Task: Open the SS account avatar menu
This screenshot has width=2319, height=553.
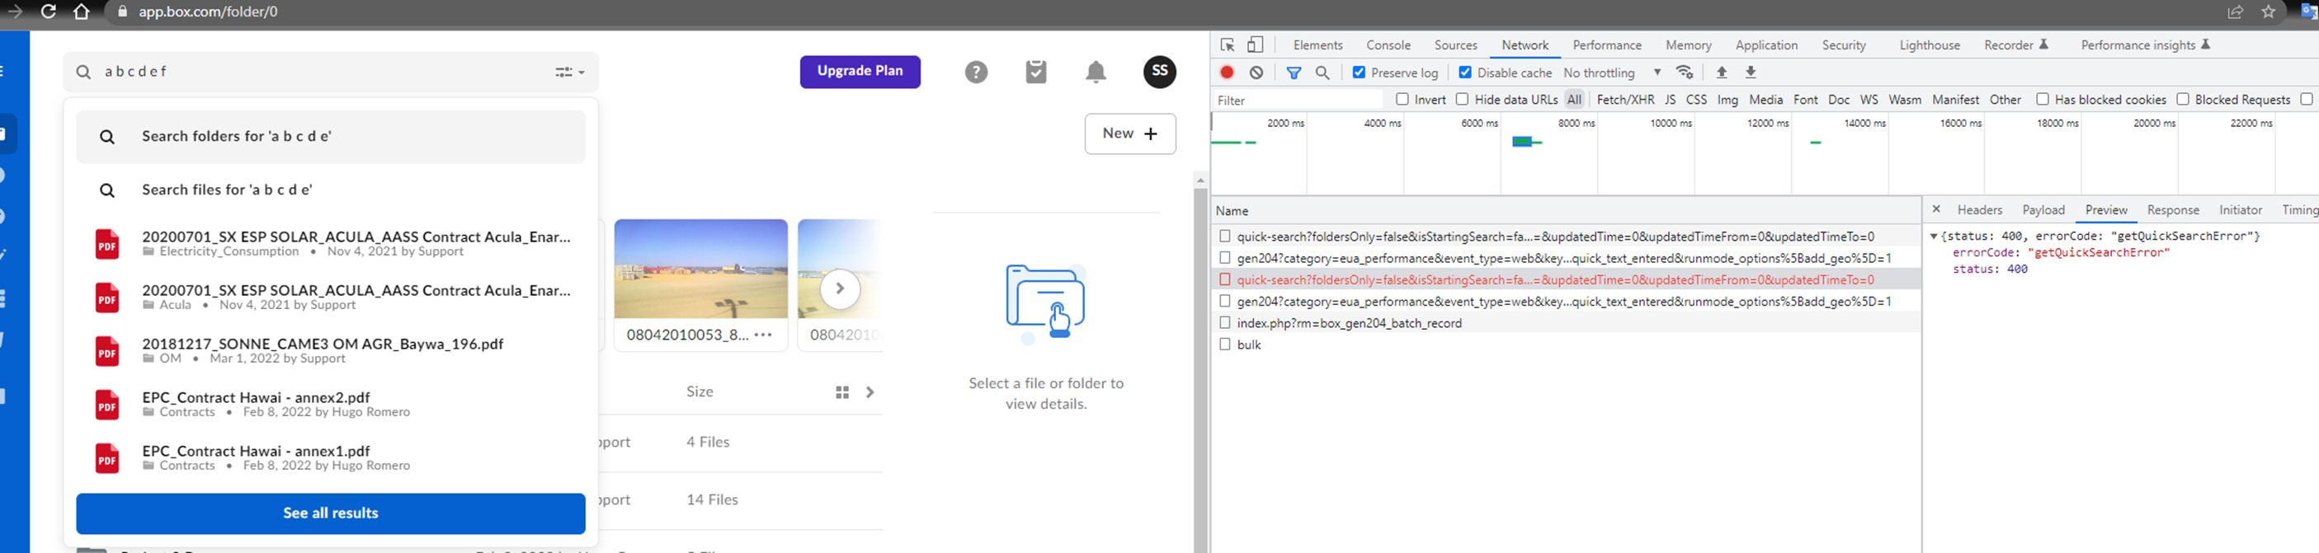Action: (1160, 71)
